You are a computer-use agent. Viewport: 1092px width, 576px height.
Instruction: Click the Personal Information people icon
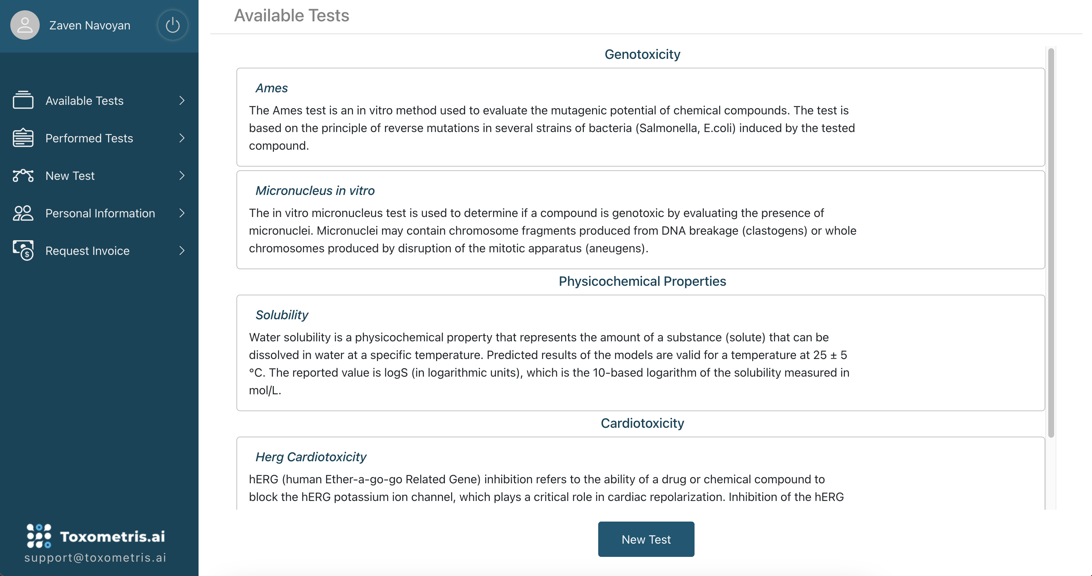click(23, 213)
